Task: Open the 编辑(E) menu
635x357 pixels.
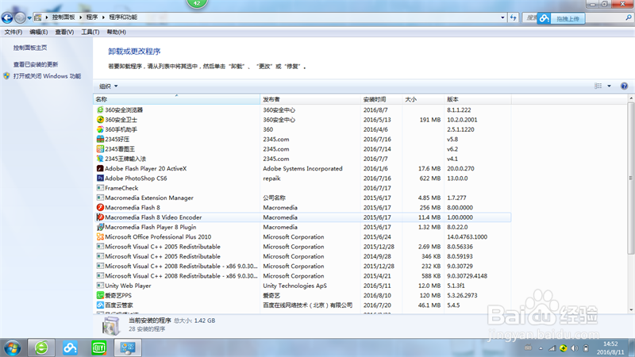Action: click(x=38, y=32)
